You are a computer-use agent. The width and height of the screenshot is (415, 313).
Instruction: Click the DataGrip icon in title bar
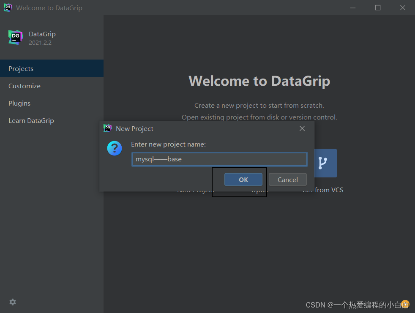(8, 8)
